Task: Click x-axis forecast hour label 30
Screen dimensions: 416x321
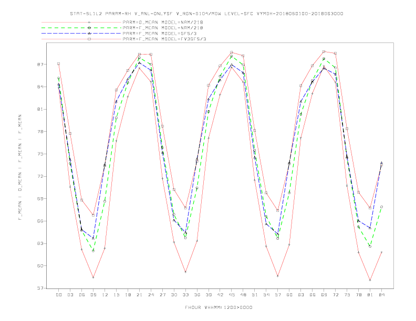Action: [x=174, y=295]
